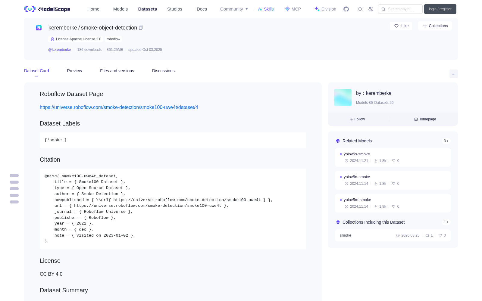
Task: Expand the Community dropdown
Action: pyautogui.click(x=234, y=9)
